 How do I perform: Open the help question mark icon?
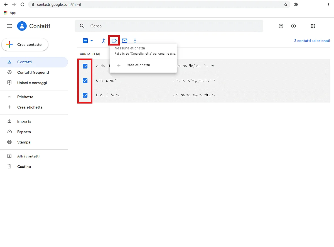[x=281, y=26]
